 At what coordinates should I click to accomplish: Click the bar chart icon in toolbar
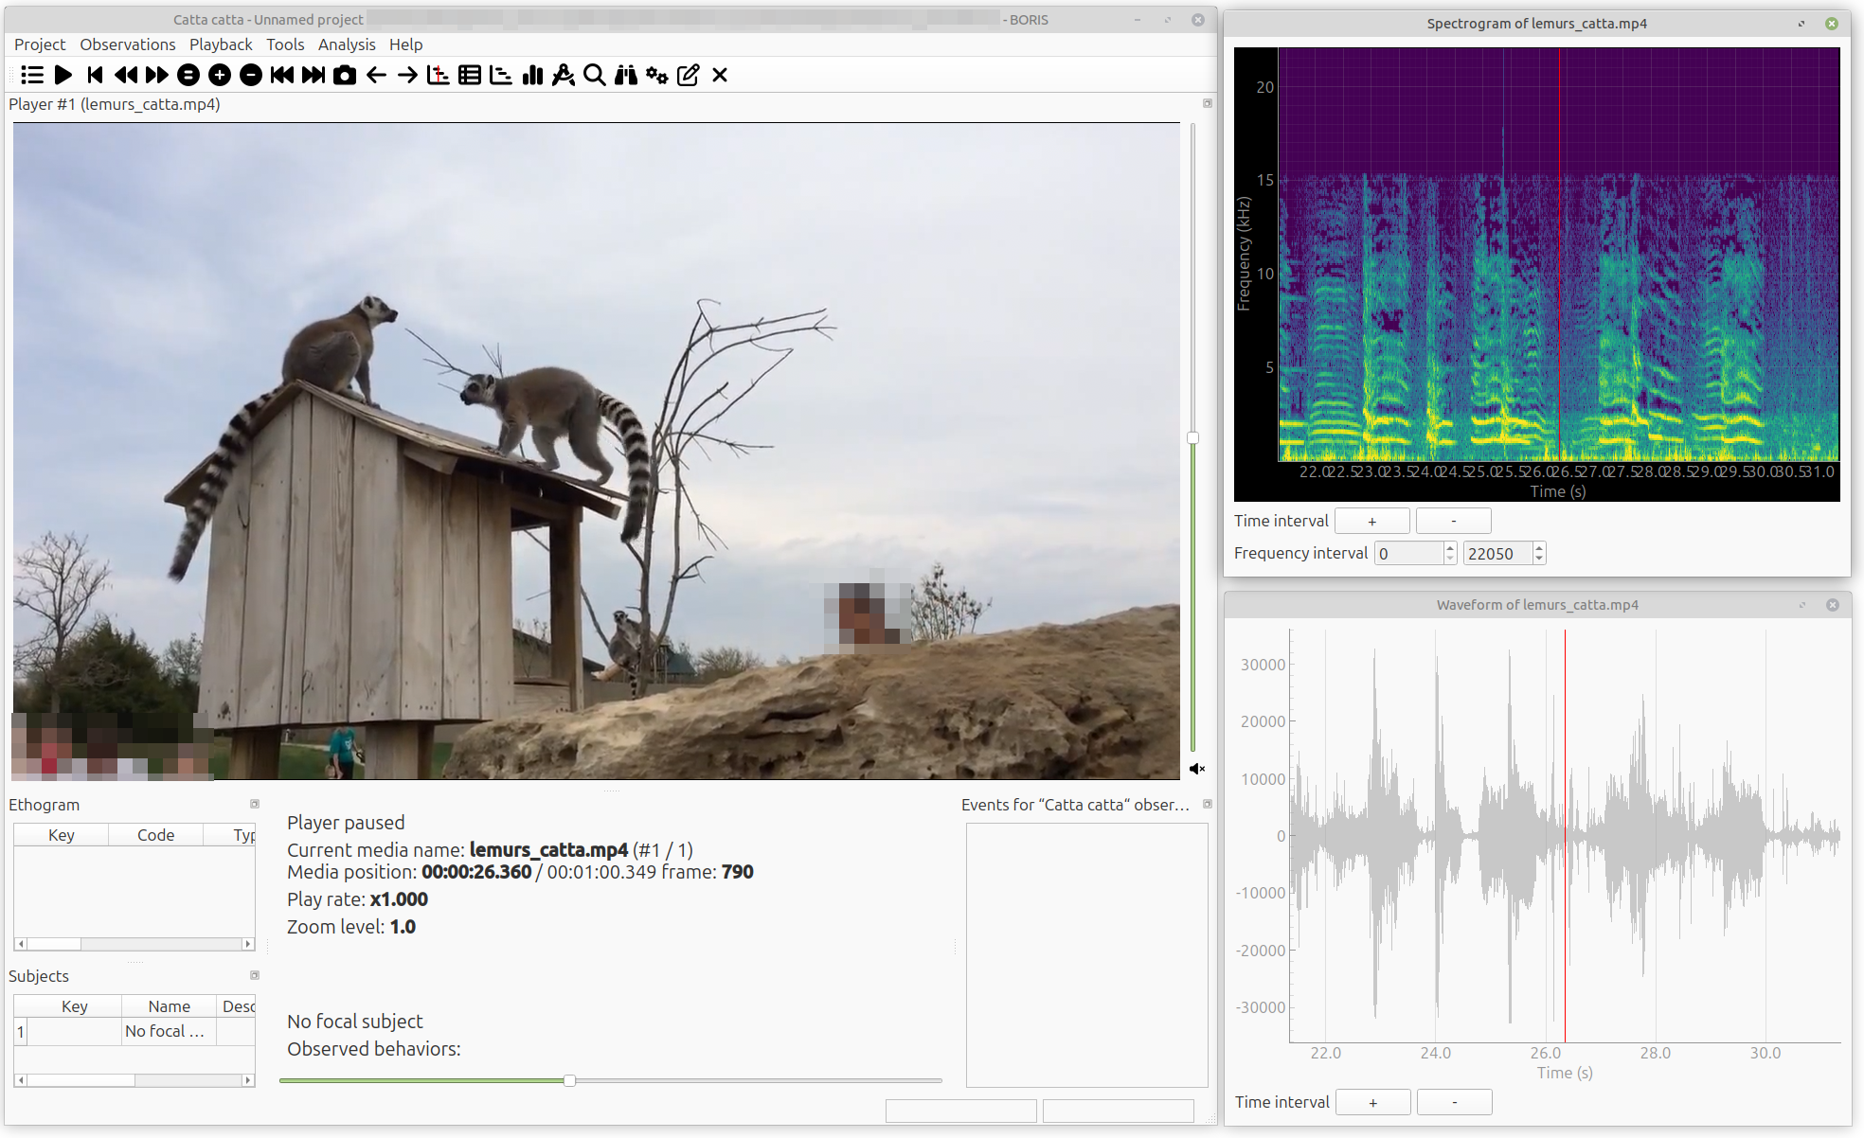(532, 75)
